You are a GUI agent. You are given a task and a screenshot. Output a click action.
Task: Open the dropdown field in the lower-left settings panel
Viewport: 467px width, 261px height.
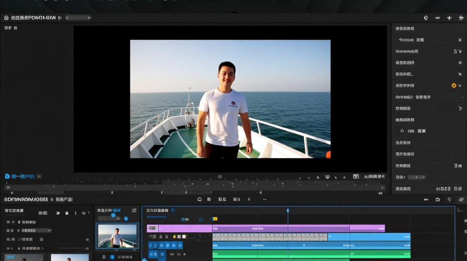pos(36,230)
